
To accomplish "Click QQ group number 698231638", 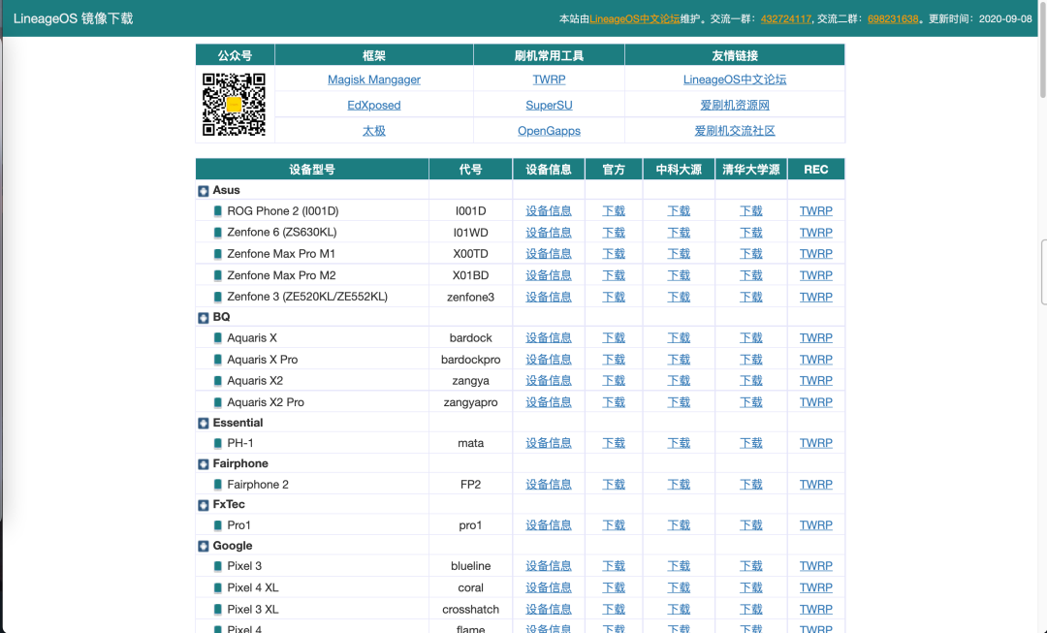I will (x=893, y=18).
